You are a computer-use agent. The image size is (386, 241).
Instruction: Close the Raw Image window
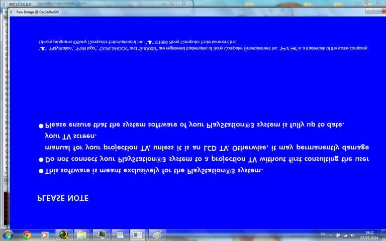383,11
